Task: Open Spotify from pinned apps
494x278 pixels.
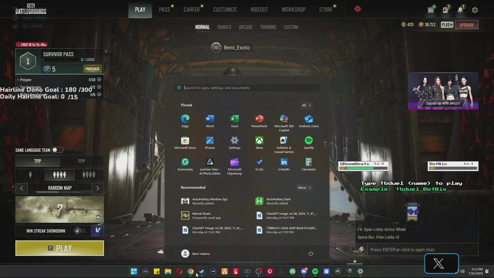Action: coord(309,142)
